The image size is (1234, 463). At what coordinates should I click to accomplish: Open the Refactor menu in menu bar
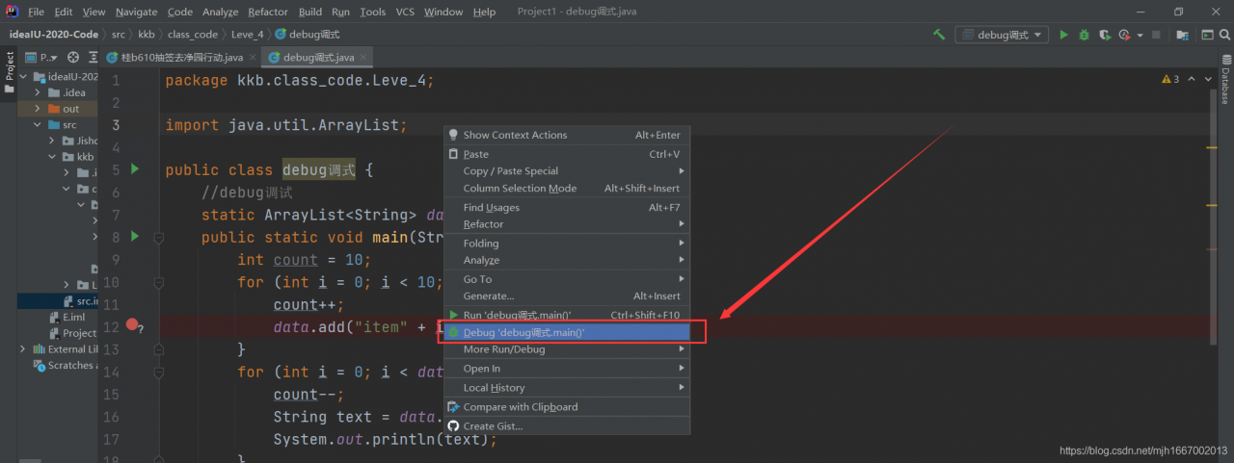pos(268,12)
